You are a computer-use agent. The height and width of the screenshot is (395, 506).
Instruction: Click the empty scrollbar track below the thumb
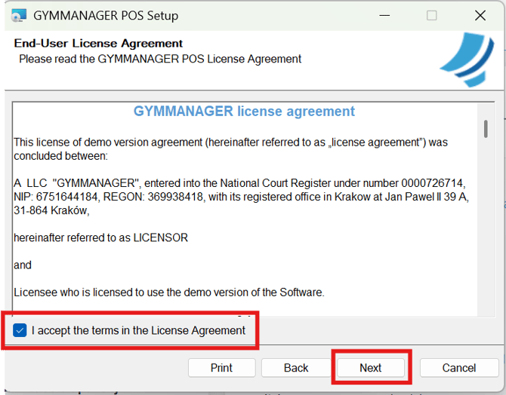(x=486, y=226)
